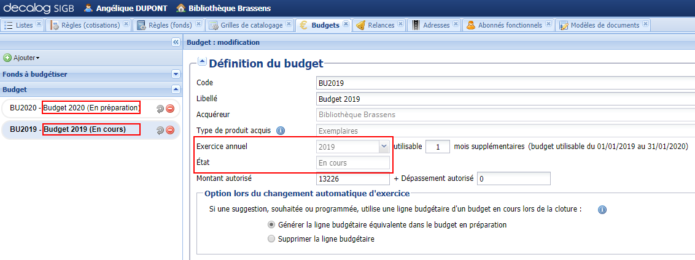The width and height of the screenshot is (695, 260).
Task: Click the grey refresh icon beside Budget 2020
Action: (160, 109)
